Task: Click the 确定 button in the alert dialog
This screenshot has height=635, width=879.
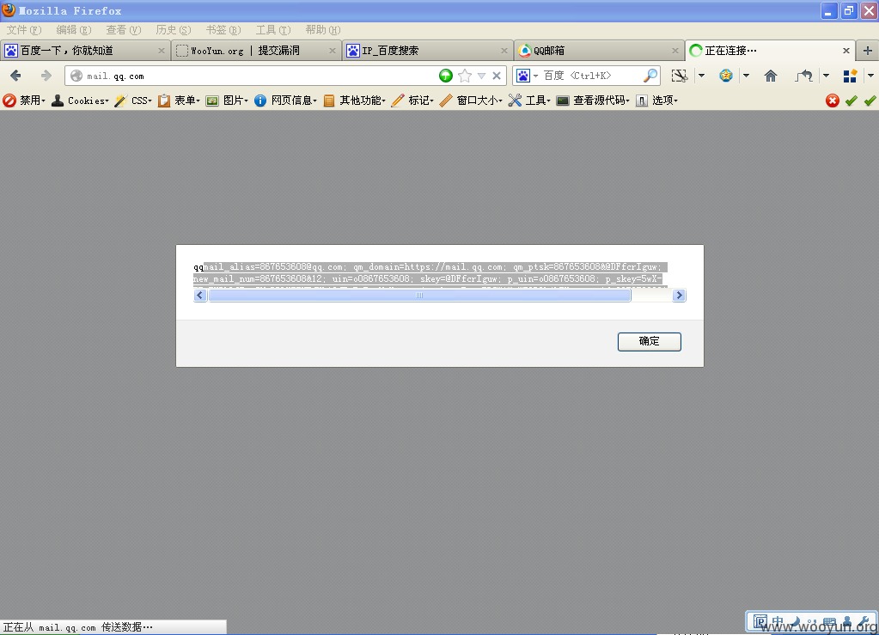Action: click(650, 341)
